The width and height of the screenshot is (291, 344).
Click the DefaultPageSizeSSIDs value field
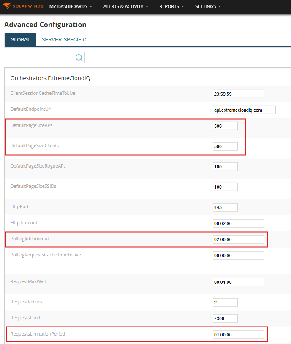[x=225, y=187]
